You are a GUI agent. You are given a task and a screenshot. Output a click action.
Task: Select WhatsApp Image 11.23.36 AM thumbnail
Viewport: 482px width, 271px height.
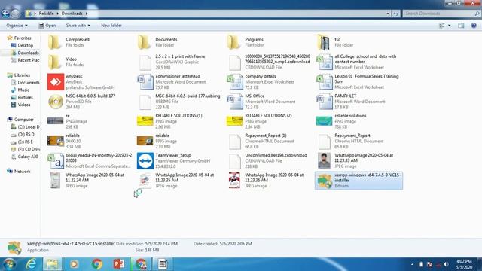(x=234, y=181)
